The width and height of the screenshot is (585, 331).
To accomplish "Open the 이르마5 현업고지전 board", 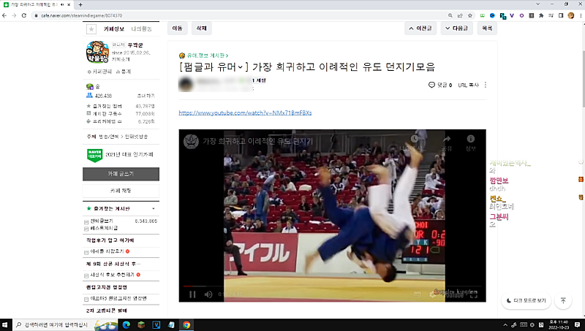I will pyautogui.click(x=118, y=299).
